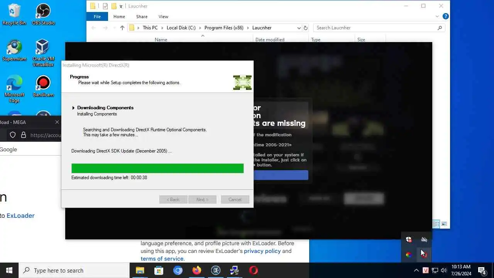Expand the chevron after This PC breadcrumb
Viewport: 494px width, 278px height.
point(162,28)
